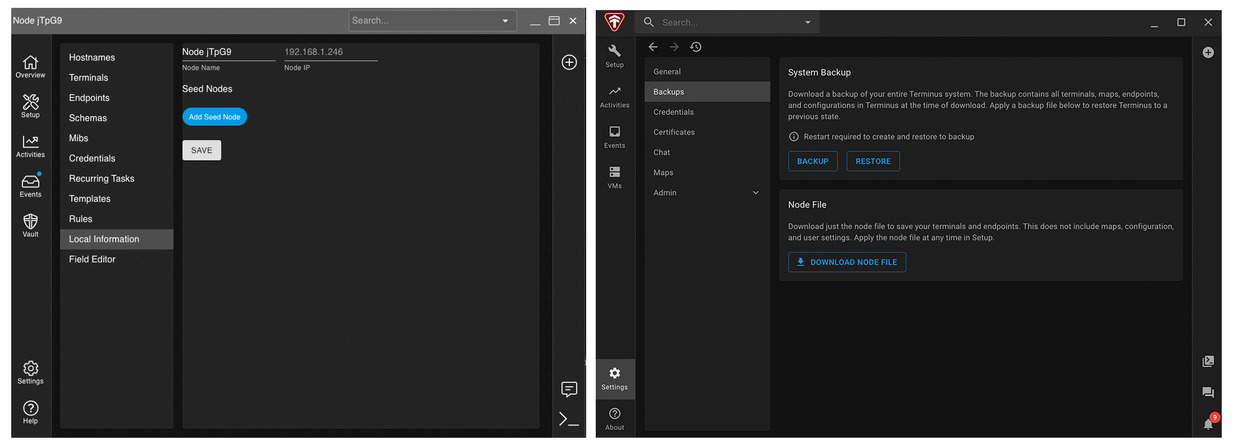Select Mibs in the setup list
Screen dimensions: 1233x444
(117, 138)
